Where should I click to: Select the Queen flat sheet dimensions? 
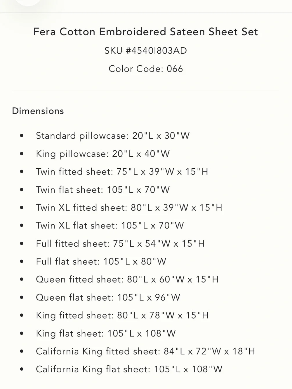pyautogui.click(x=108, y=298)
